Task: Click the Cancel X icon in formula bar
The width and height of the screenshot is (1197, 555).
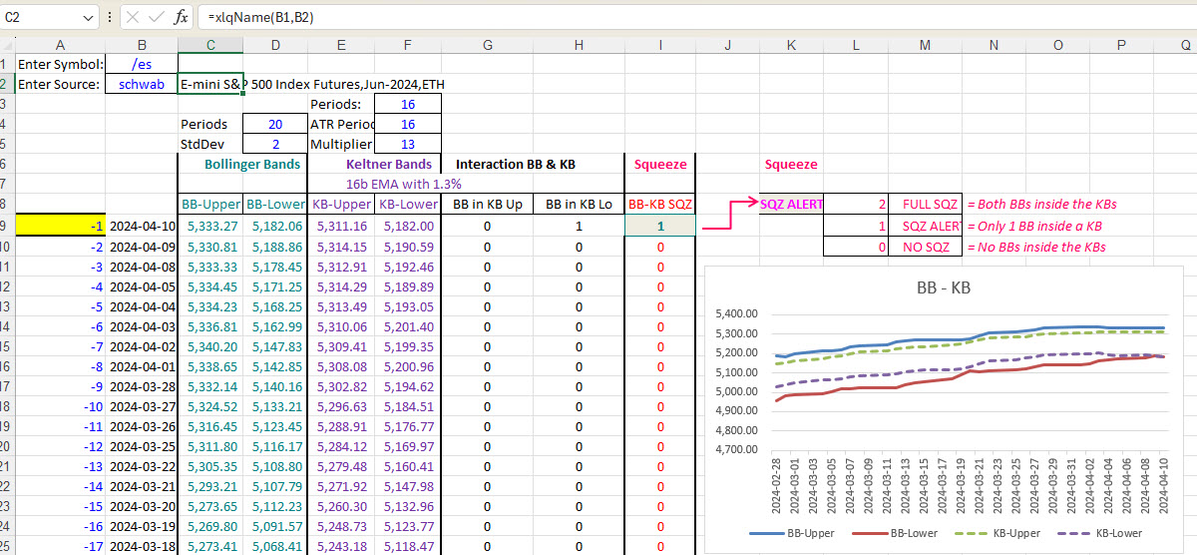Action: [x=134, y=17]
